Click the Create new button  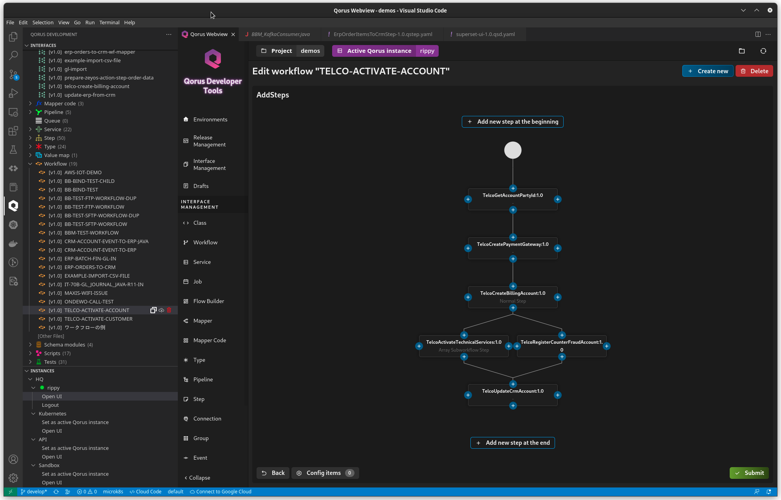[x=708, y=71]
